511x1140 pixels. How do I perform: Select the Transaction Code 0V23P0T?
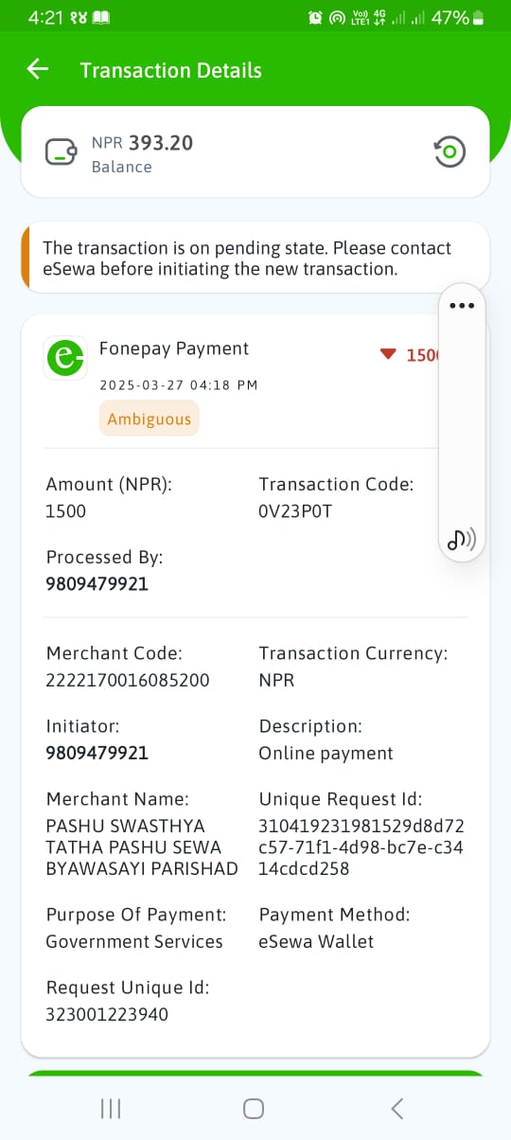point(293,511)
